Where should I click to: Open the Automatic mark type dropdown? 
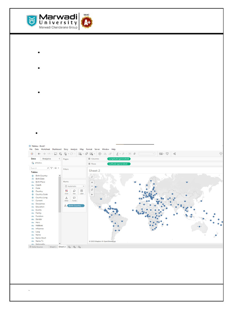pos(74,186)
